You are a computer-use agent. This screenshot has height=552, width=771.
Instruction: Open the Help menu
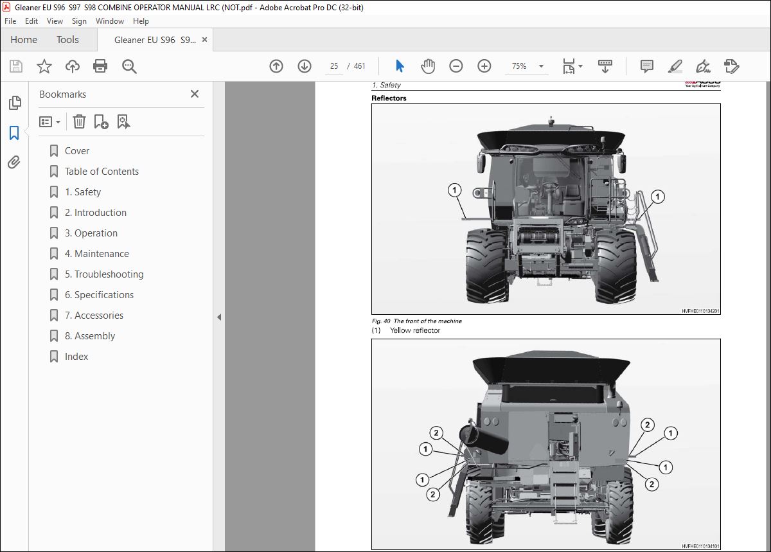[x=141, y=21]
